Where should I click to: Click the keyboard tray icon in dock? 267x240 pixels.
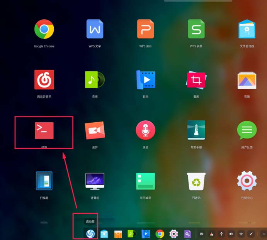(201, 234)
